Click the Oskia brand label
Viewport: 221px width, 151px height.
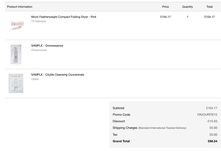[35, 79]
